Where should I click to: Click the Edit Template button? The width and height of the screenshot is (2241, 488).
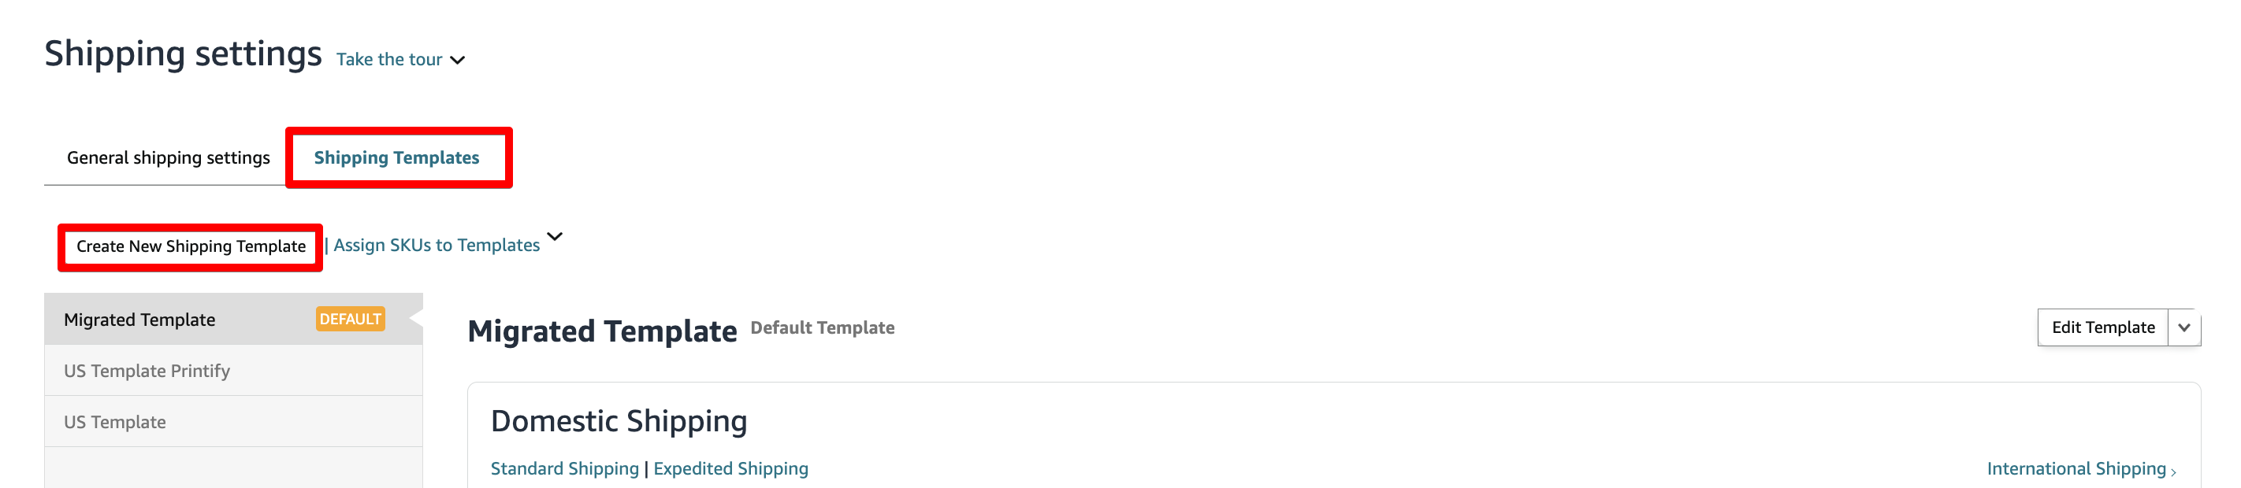[x=2102, y=327]
